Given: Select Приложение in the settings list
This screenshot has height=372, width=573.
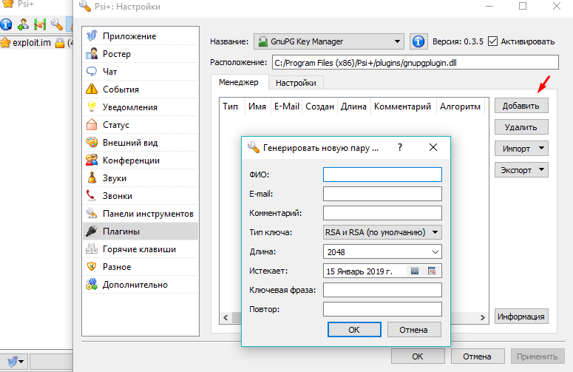Looking at the screenshot, I should click(x=140, y=35).
